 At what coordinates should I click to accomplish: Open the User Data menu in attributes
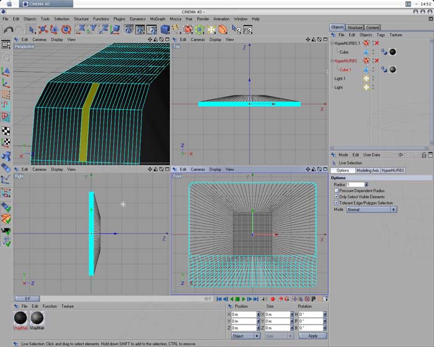(x=371, y=155)
